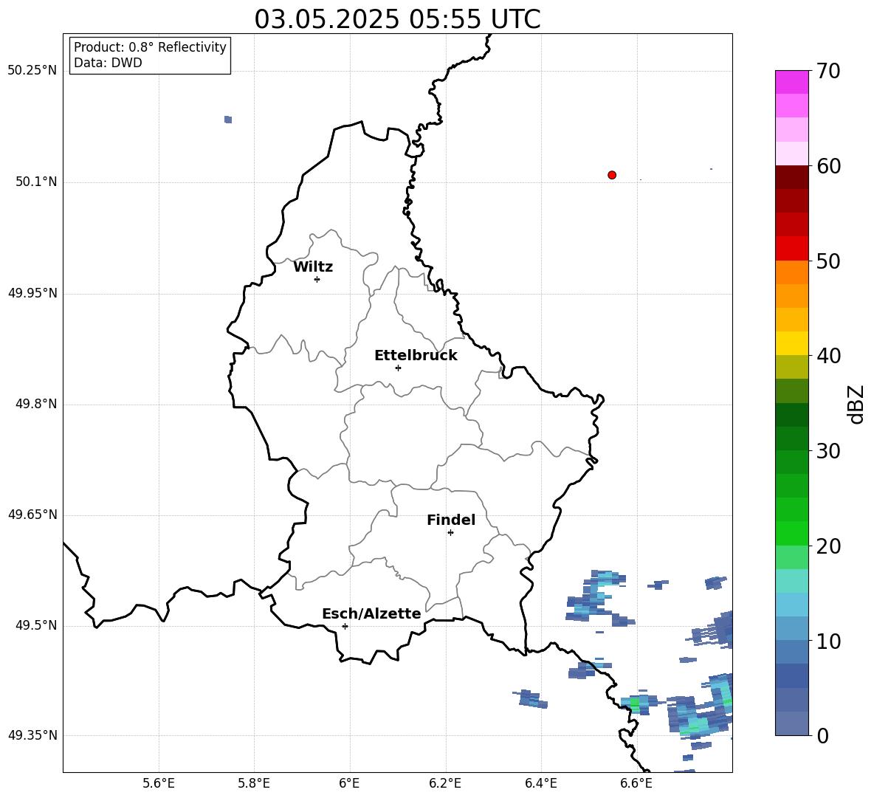874x798 pixels.
Task: Click the 70 colorbar tick label
Action: [828, 72]
